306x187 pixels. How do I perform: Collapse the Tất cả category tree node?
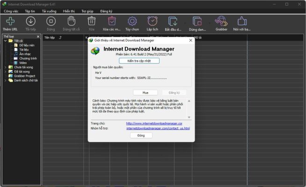click(x=5, y=41)
